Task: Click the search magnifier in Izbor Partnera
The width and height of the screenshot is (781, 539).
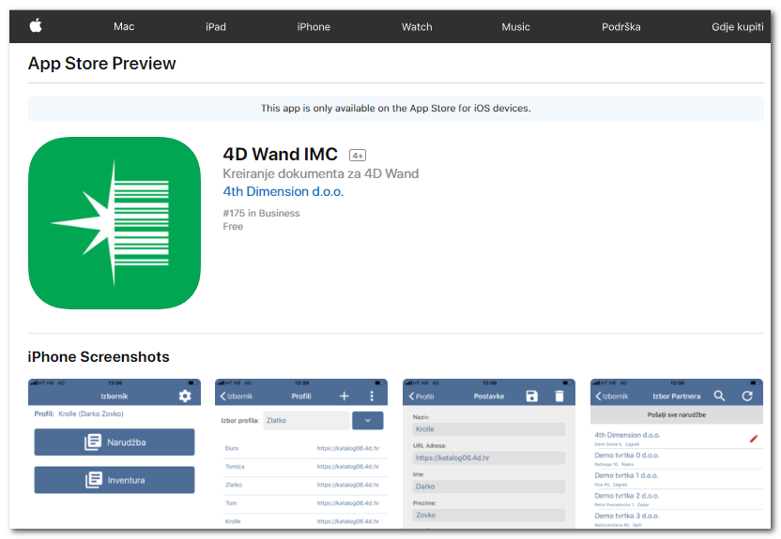Action: pos(719,396)
